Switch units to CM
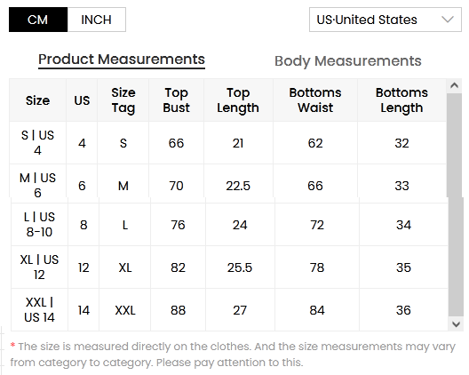 (x=38, y=20)
